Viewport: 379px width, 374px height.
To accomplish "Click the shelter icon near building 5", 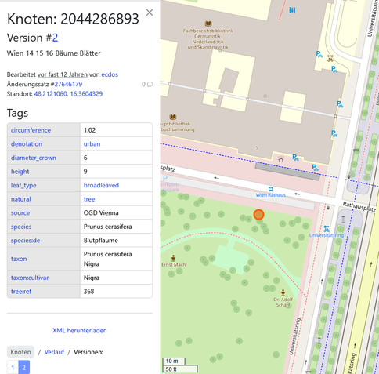I will pos(280,158).
